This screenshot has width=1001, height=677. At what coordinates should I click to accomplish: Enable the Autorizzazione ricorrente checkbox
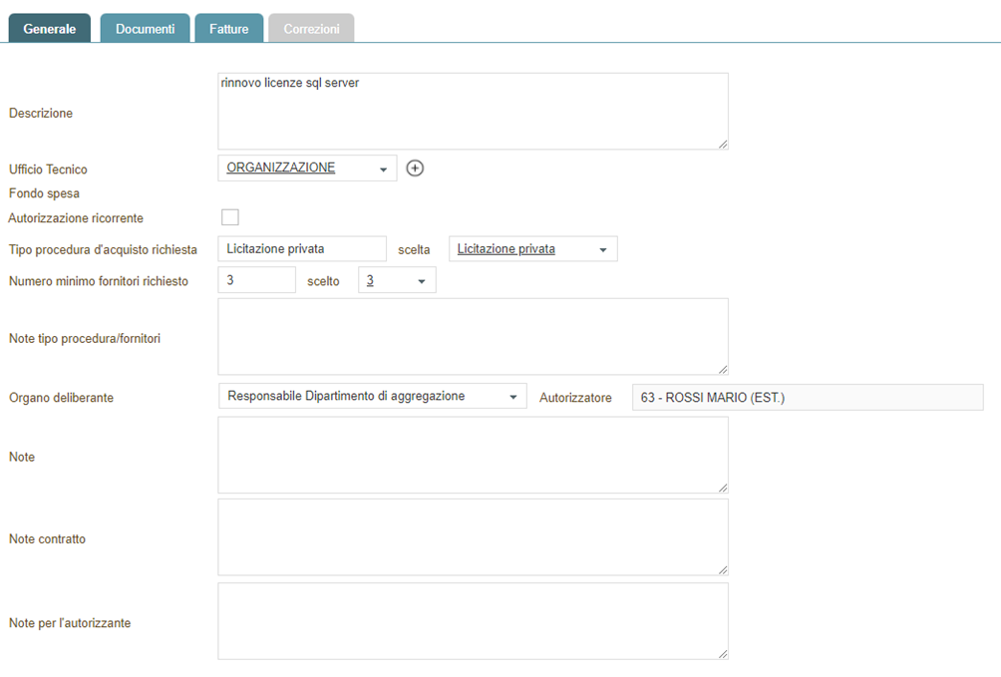230,217
